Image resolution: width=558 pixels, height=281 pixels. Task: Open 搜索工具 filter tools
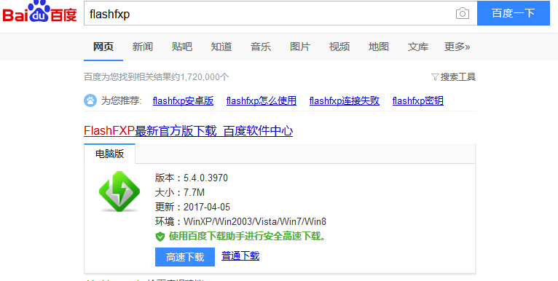coord(454,77)
